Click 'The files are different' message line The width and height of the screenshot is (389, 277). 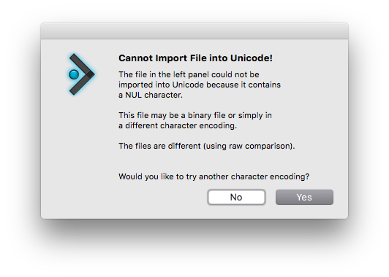207,146
